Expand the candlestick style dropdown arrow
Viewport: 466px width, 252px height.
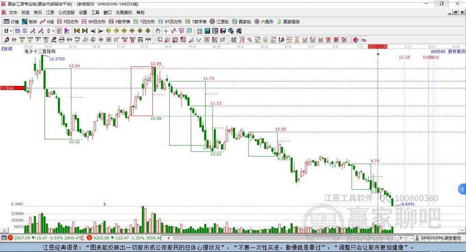[53, 31]
